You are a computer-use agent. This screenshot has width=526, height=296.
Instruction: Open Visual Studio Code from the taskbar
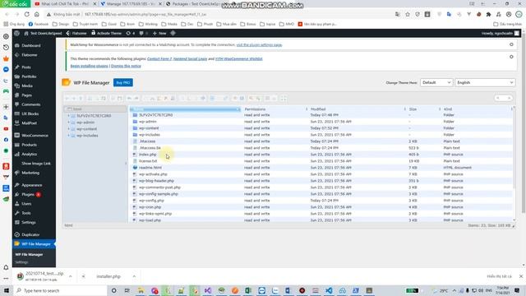(329, 290)
